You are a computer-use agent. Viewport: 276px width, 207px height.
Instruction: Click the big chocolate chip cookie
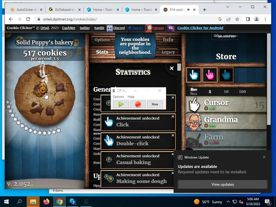tap(45, 95)
